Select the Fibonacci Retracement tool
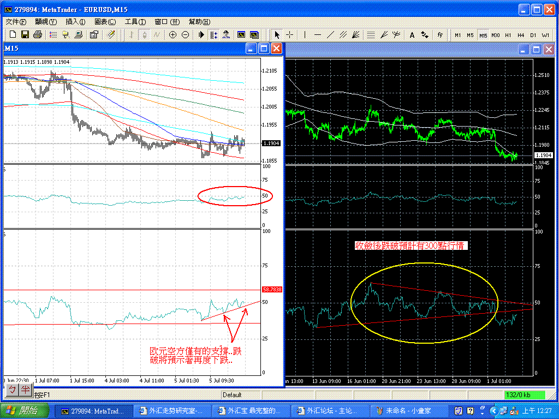This screenshot has height=419, width=559. click(371, 34)
